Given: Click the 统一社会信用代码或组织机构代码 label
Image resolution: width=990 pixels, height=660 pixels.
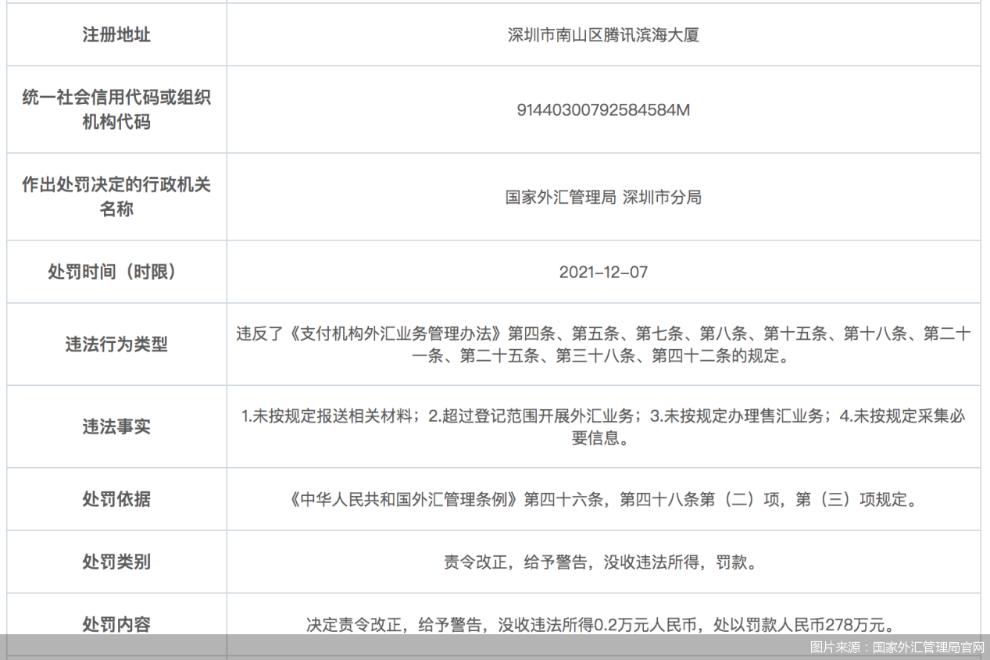Looking at the screenshot, I should point(116,109).
